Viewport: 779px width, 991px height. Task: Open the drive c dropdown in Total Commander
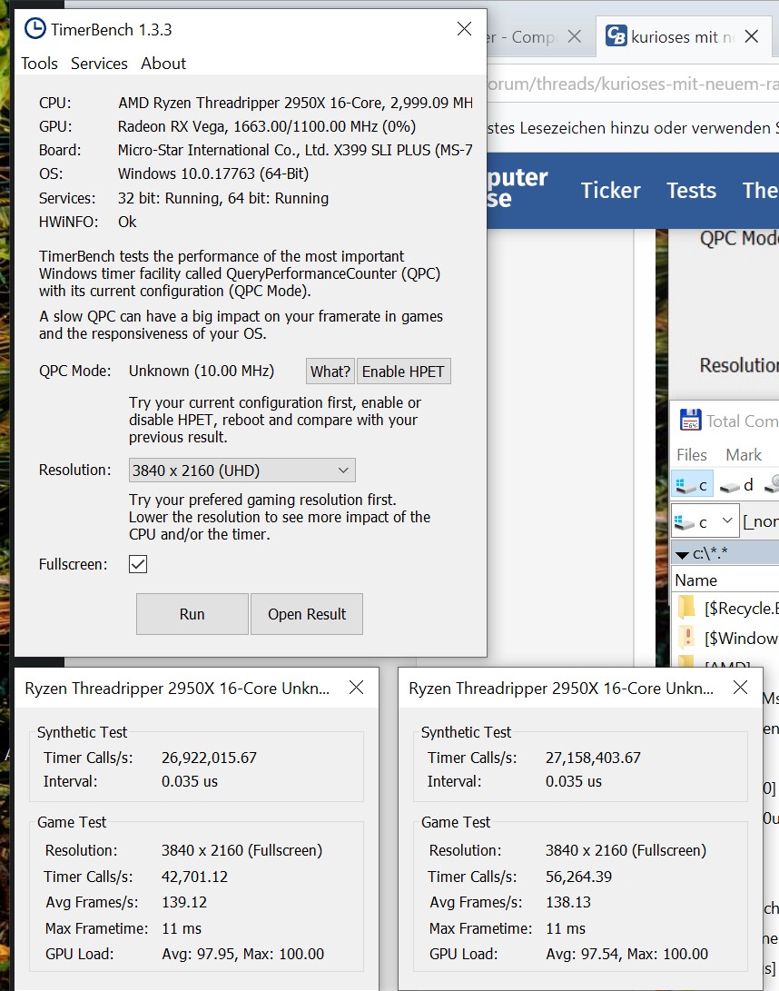click(705, 521)
